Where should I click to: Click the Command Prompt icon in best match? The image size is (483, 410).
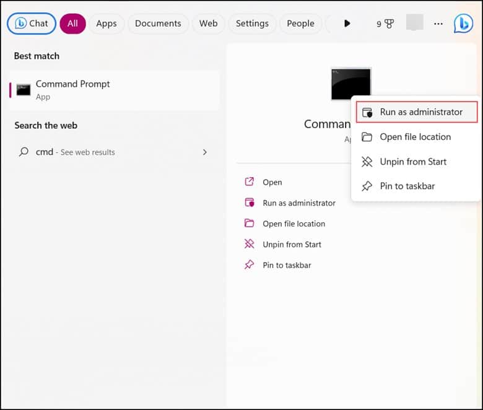click(24, 90)
